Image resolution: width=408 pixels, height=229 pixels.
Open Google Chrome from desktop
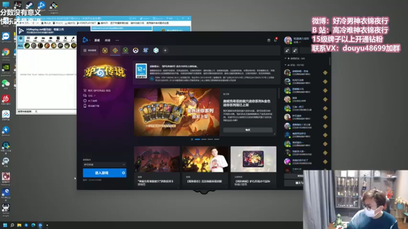click(x=6, y=54)
